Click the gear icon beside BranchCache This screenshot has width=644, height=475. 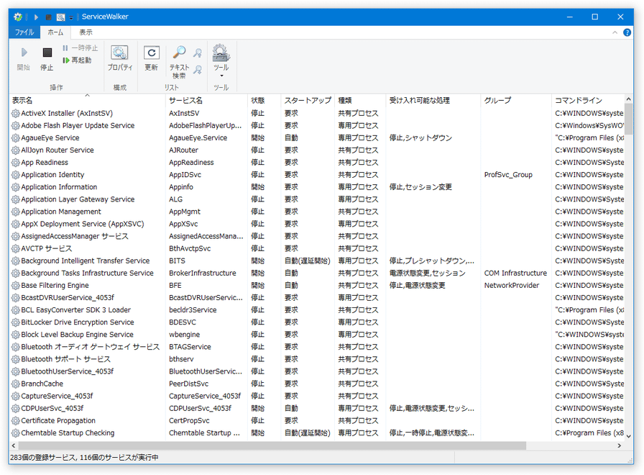[16, 384]
